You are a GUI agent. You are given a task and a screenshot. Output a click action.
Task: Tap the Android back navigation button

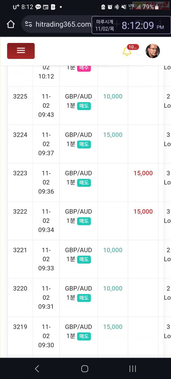click(37, 369)
